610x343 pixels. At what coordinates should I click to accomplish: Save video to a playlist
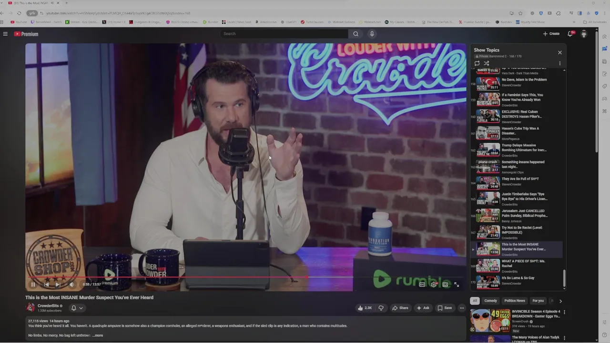(445, 308)
